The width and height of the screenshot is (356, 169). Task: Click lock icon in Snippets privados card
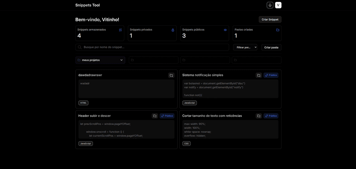[173, 30]
